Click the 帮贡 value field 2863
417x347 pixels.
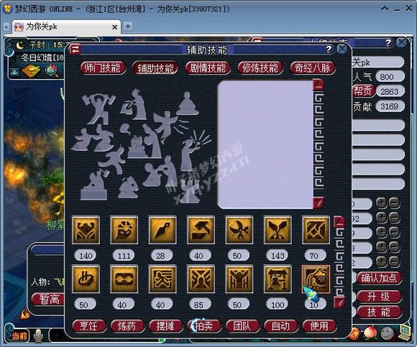coord(390,91)
